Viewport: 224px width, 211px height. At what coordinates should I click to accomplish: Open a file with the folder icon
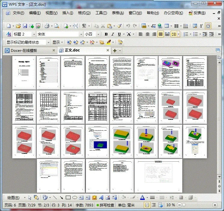point(18,26)
